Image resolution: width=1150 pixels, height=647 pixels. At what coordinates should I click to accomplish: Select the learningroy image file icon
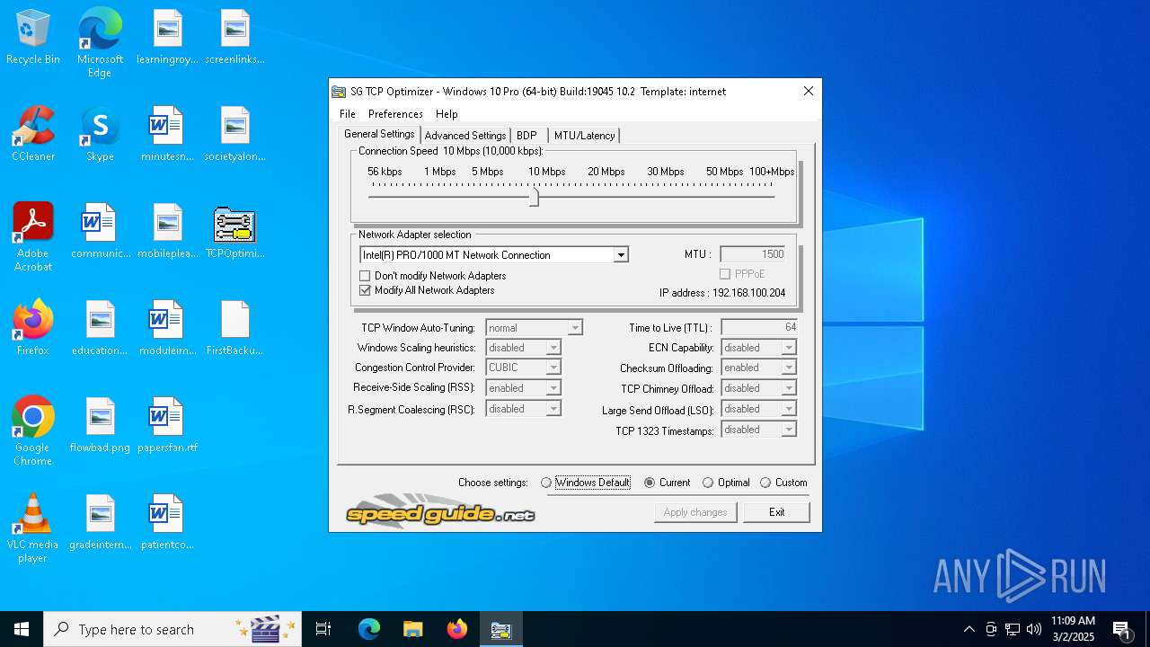pos(167,38)
